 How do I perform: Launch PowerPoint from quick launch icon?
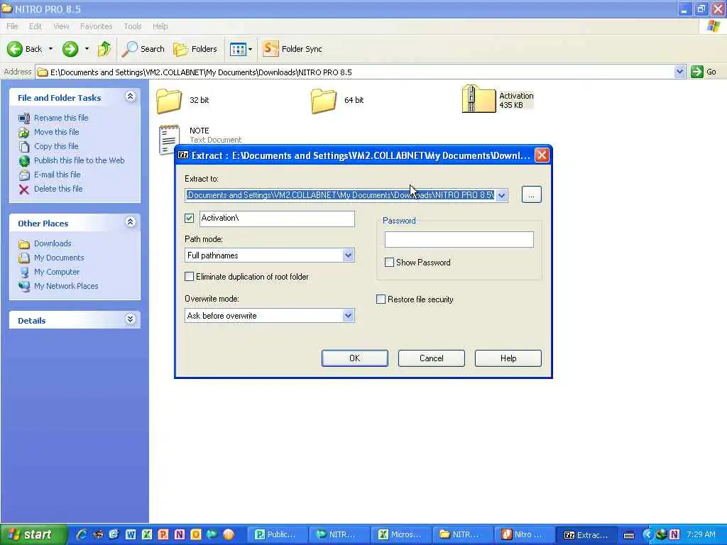pos(163,534)
